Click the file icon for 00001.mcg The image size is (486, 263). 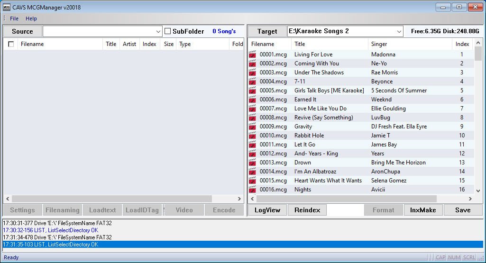[252, 54]
